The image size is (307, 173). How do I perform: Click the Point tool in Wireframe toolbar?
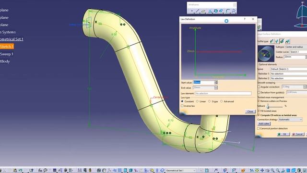(192, 11)
